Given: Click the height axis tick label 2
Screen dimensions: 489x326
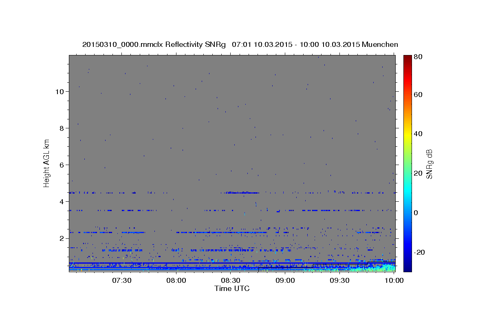Looking at the screenshot, I should [x=62, y=238].
